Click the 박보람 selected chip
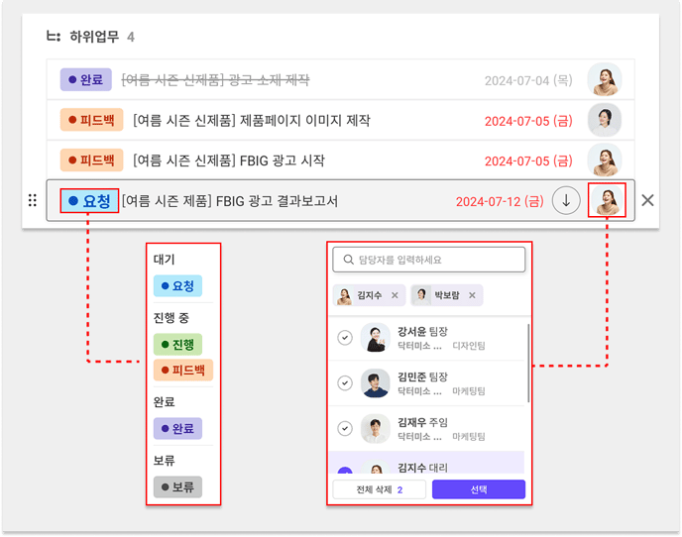 coord(447,295)
